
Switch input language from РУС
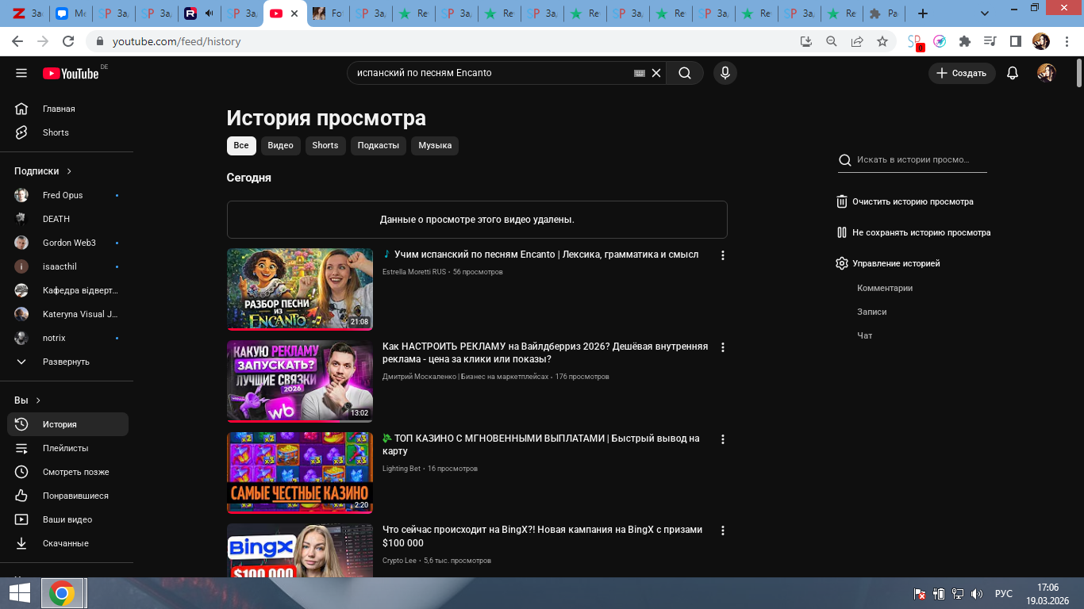(x=1004, y=594)
